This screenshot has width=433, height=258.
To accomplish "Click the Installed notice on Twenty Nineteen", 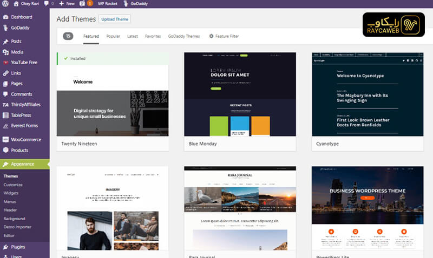I will [113, 59].
